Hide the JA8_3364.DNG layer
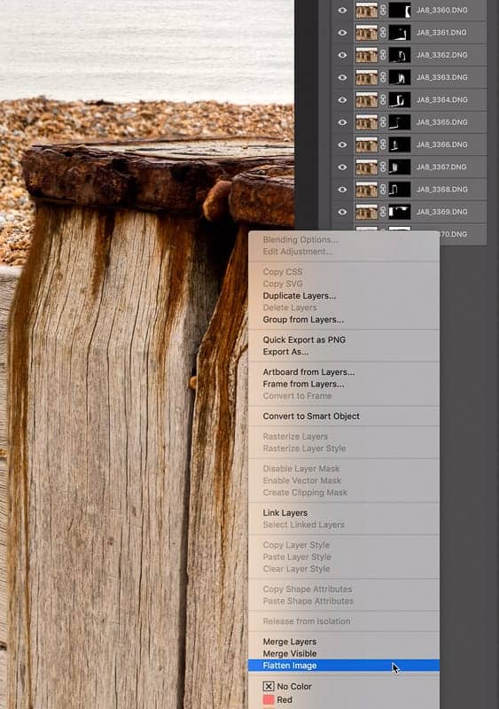The height and width of the screenshot is (709, 499). pyautogui.click(x=342, y=99)
